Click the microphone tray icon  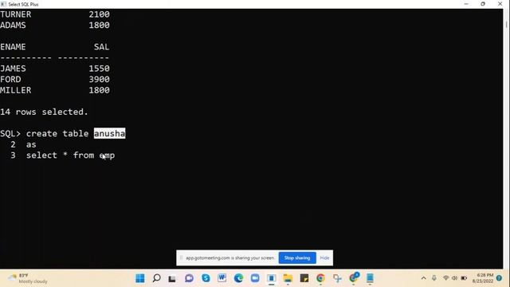tap(434, 278)
